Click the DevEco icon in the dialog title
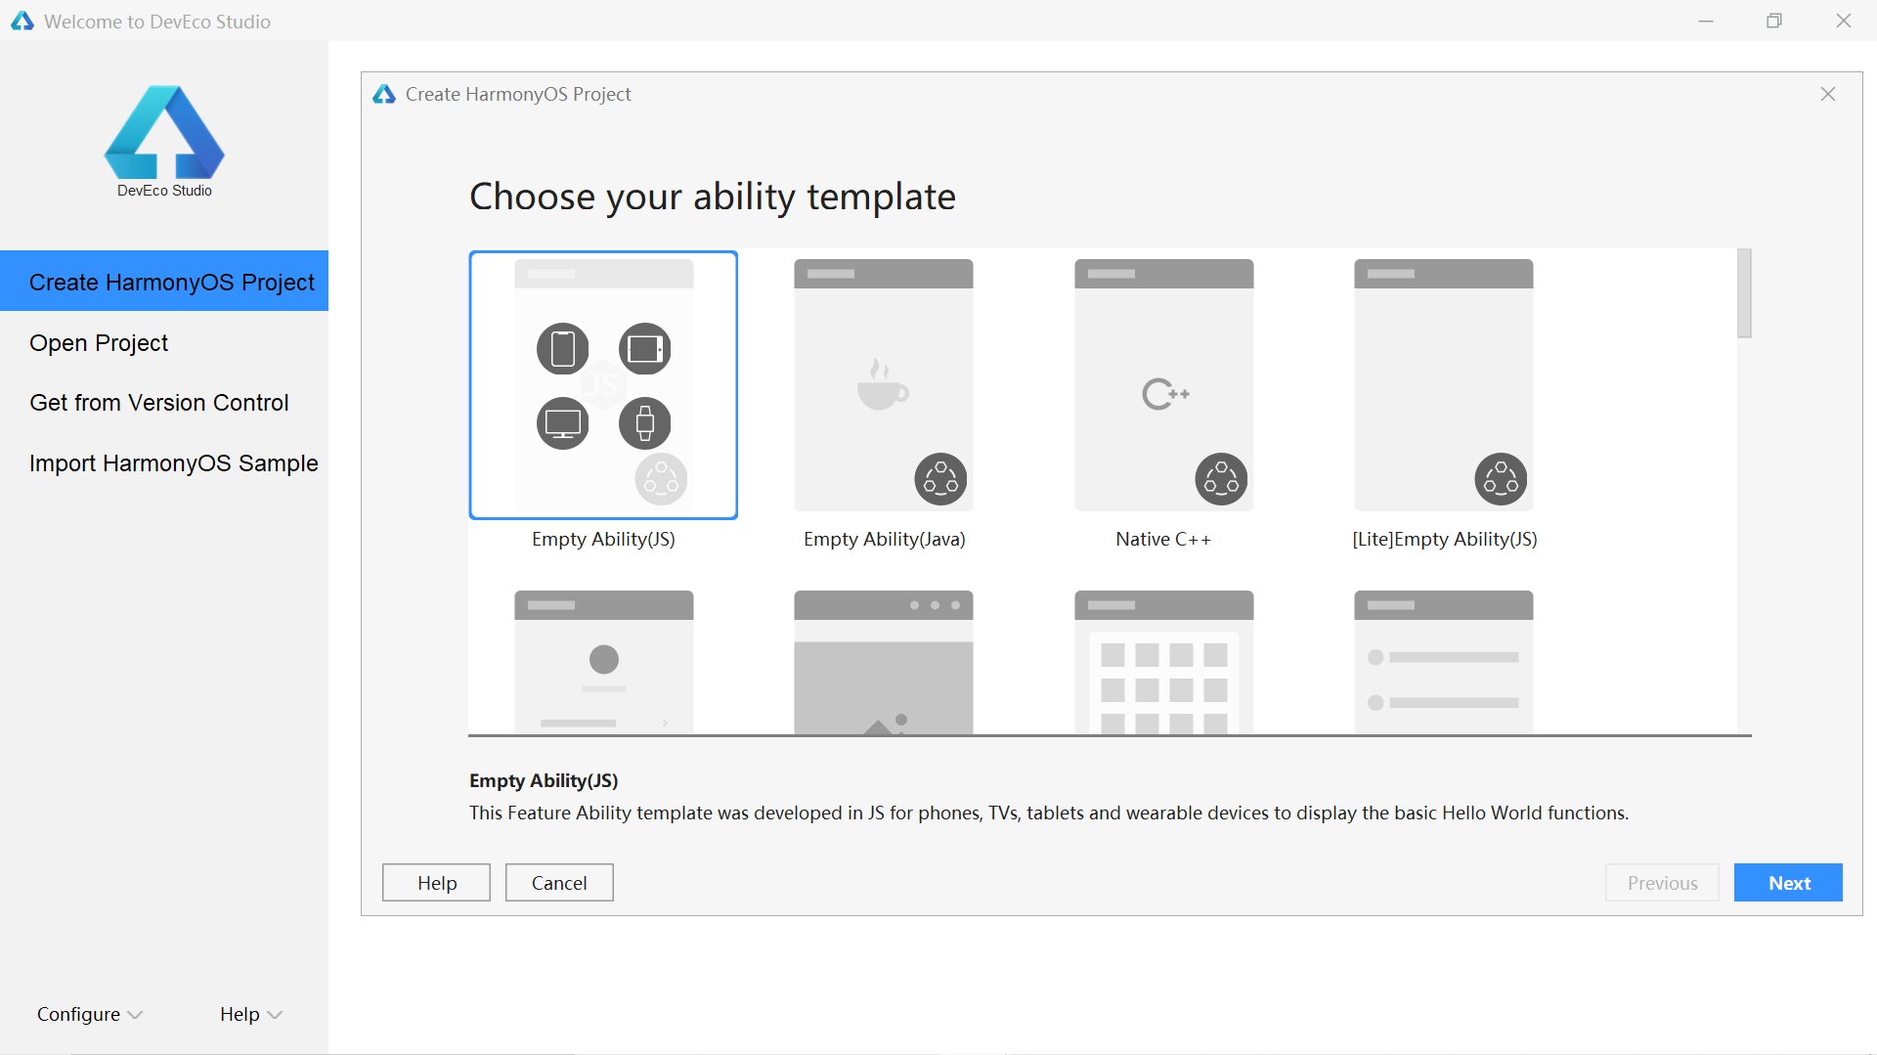The height and width of the screenshot is (1055, 1877). (384, 94)
